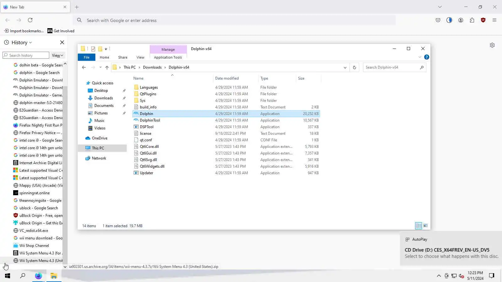The image size is (502, 282).
Task: Open New Tab page settings gear
Action: coord(492,45)
